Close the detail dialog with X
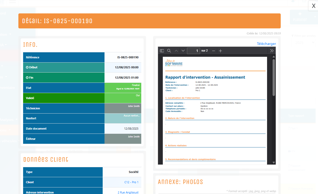The image size is (318, 194). point(313,6)
